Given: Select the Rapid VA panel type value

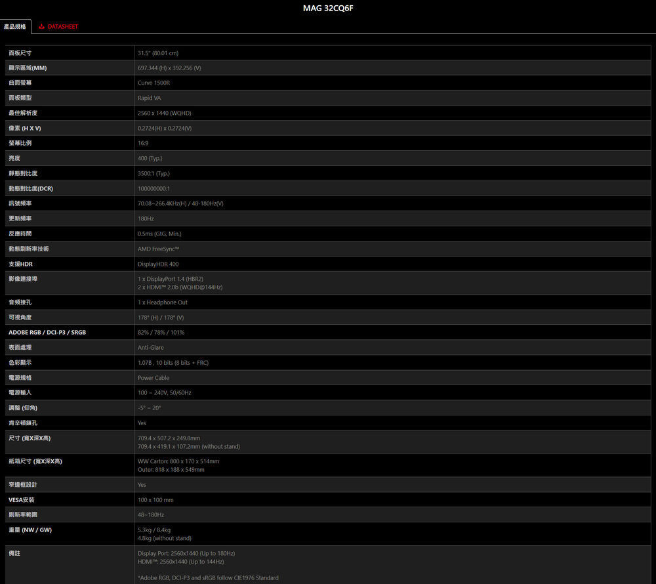Looking at the screenshot, I should pyautogui.click(x=149, y=98).
